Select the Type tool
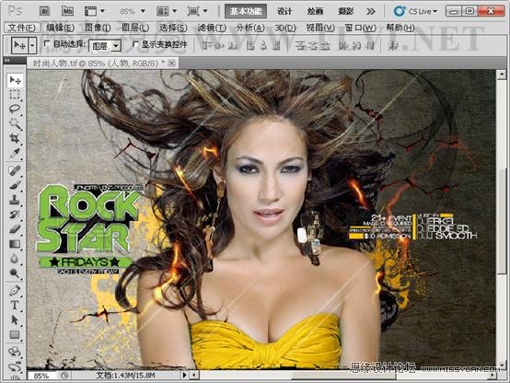 15,305
